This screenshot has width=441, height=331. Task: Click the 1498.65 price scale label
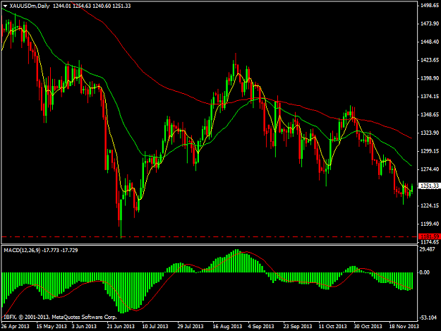point(430,6)
